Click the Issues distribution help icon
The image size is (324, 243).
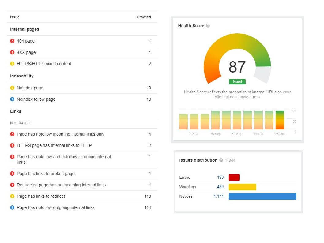click(x=221, y=160)
